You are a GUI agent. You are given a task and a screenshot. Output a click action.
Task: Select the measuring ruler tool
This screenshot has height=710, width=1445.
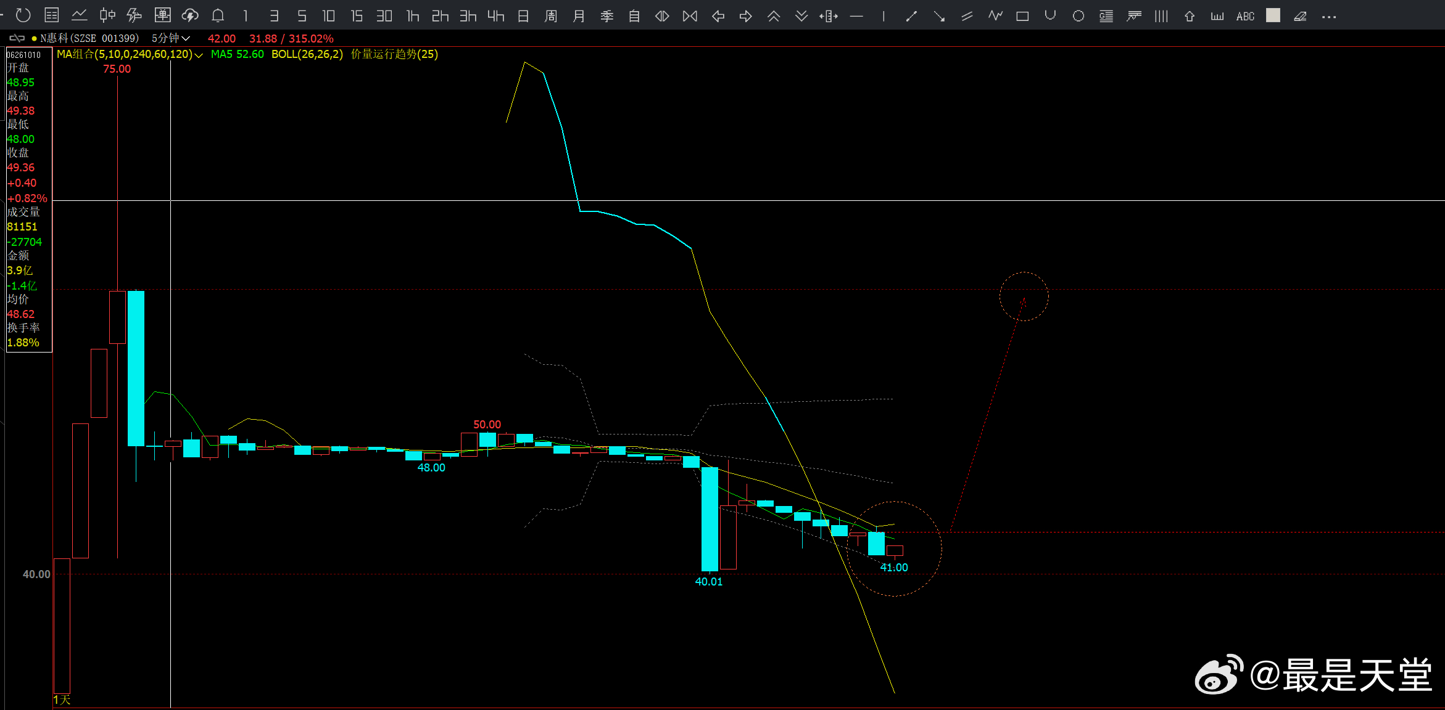click(1217, 17)
